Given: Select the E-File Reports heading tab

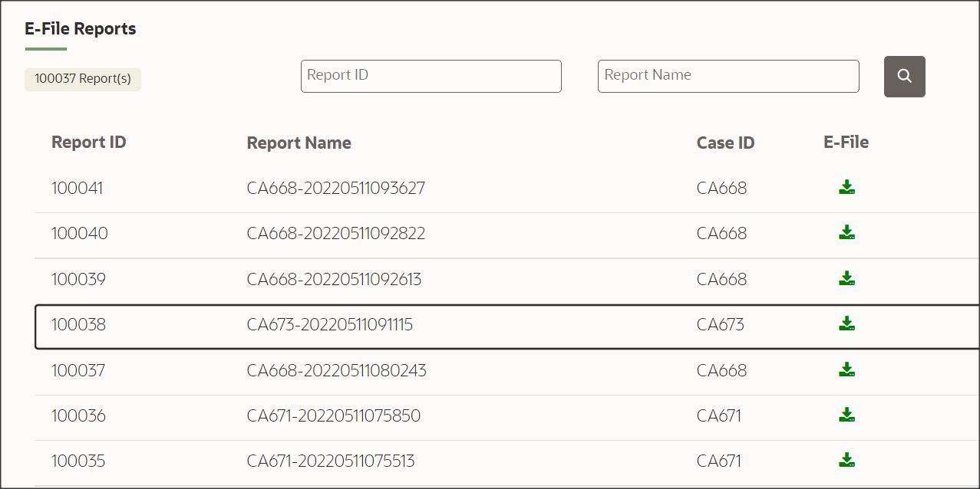Looking at the screenshot, I should 80,28.
